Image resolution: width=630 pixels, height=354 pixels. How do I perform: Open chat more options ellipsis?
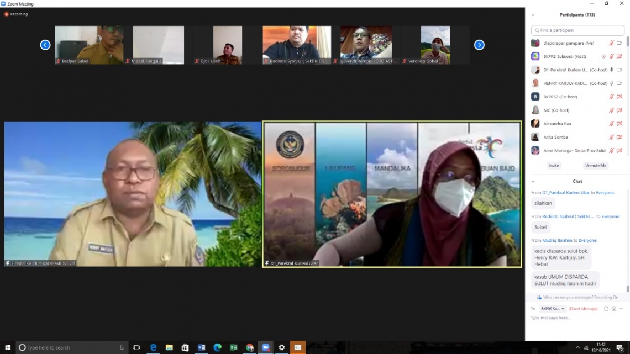pos(622,309)
